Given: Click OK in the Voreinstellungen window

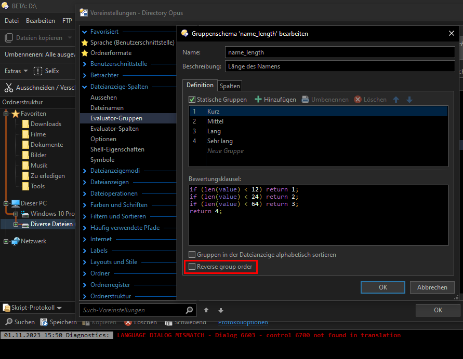Looking at the screenshot, I should [x=438, y=310].
